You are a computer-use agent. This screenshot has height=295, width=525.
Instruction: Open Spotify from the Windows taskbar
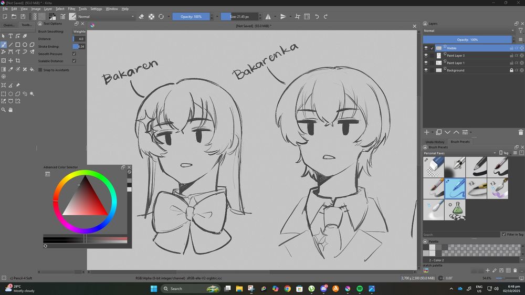[x=360, y=289]
